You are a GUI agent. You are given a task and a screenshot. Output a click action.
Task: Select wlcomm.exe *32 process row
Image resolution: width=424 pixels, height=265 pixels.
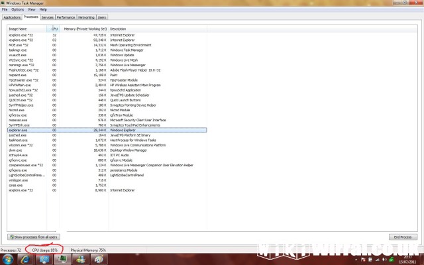click(x=107, y=145)
